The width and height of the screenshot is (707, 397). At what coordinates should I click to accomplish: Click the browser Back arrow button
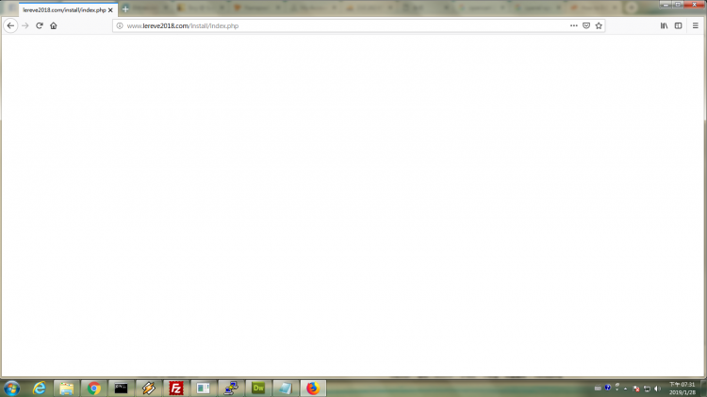coord(10,25)
